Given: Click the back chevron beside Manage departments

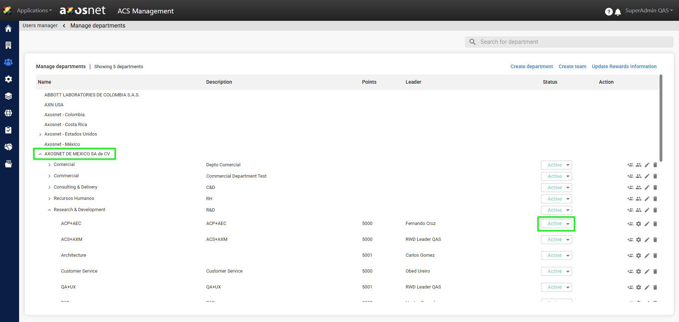Looking at the screenshot, I should pos(64,26).
